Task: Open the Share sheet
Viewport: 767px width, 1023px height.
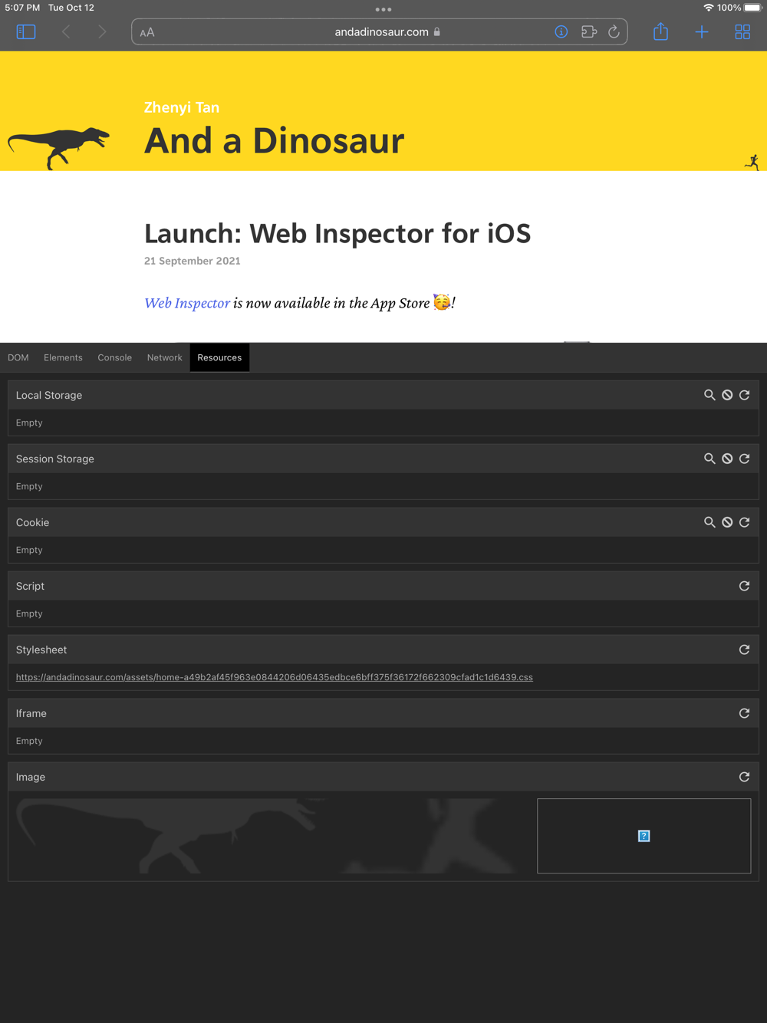Action: click(x=660, y=31)
